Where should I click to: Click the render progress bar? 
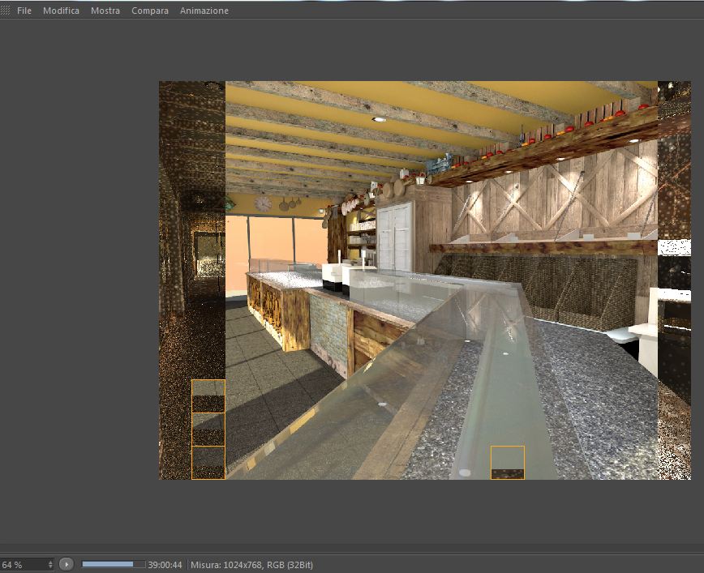(x=114, y=564)
